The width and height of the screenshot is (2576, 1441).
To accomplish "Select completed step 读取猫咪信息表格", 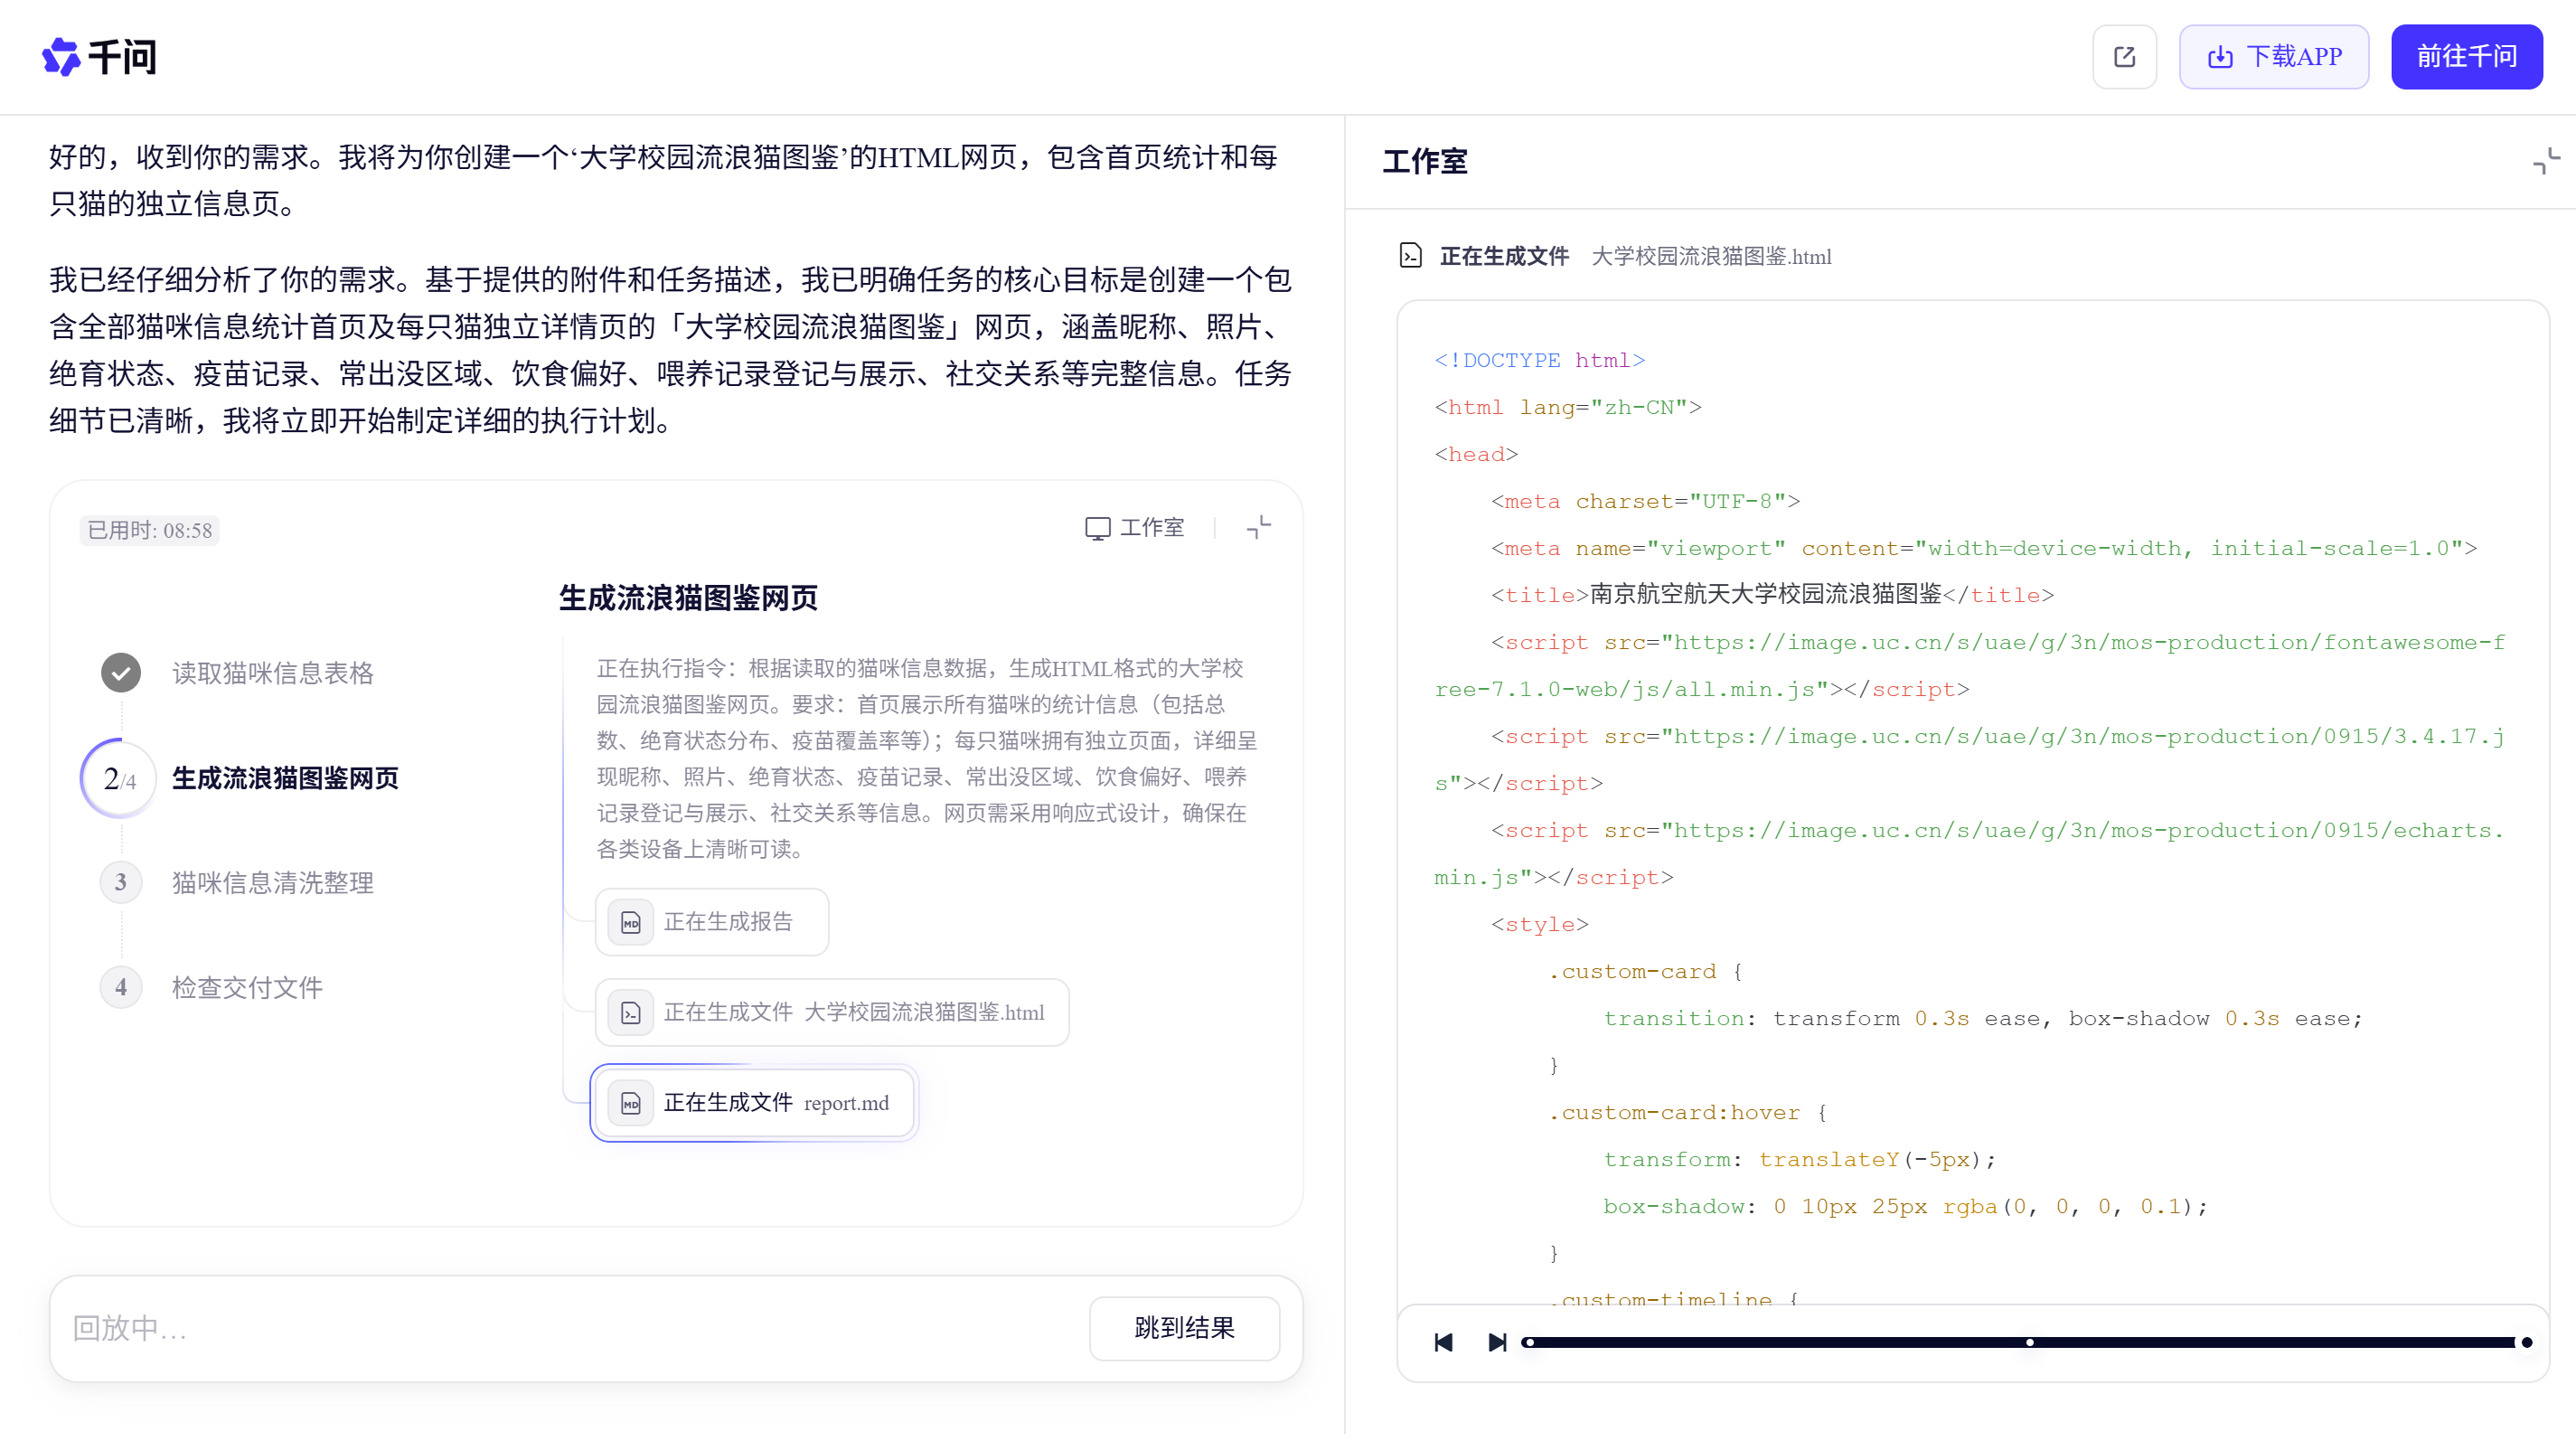I will pos(272,673).
